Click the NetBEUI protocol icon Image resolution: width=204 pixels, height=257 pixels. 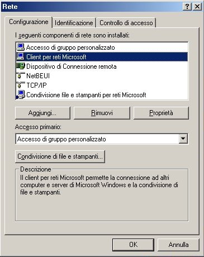tap(21, 75)
